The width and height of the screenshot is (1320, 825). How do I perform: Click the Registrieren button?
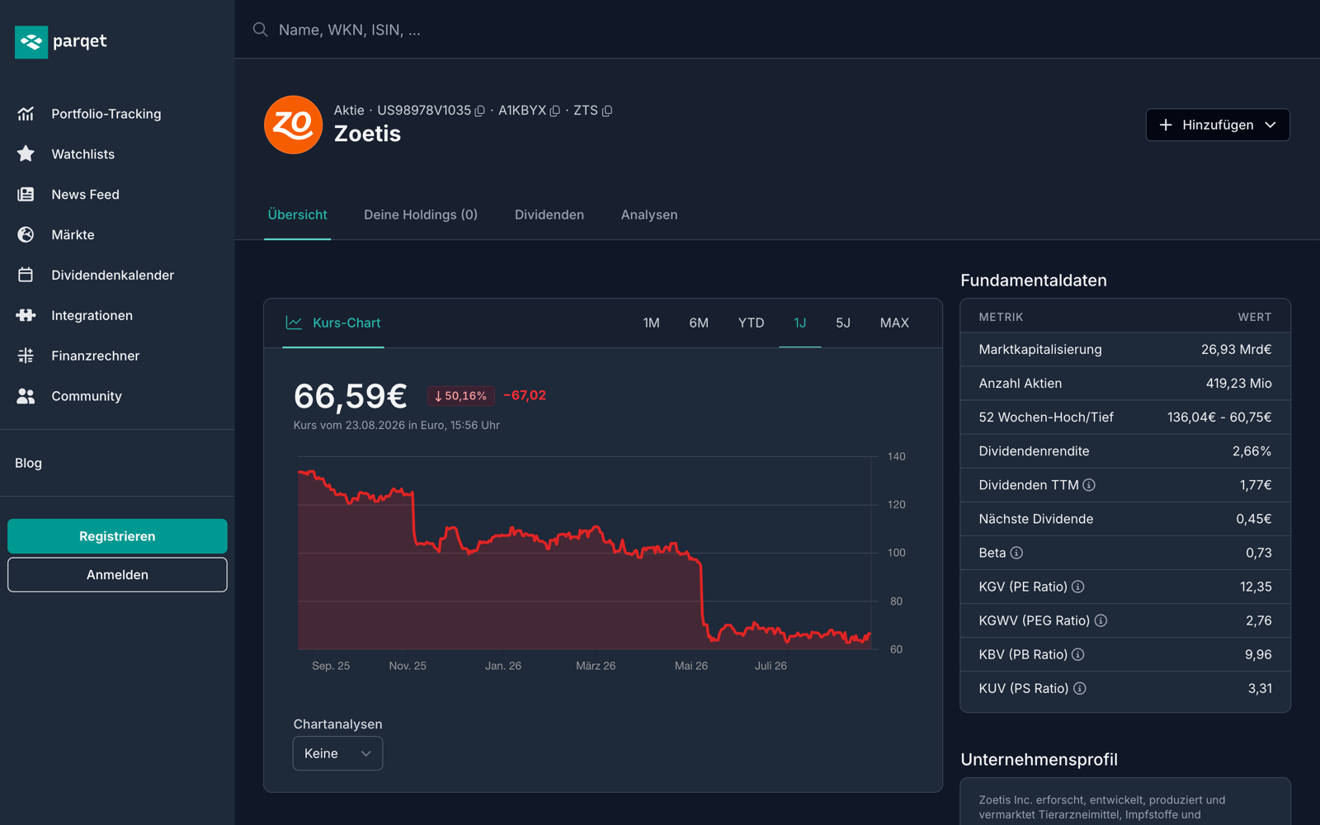[x=117, y=536]
